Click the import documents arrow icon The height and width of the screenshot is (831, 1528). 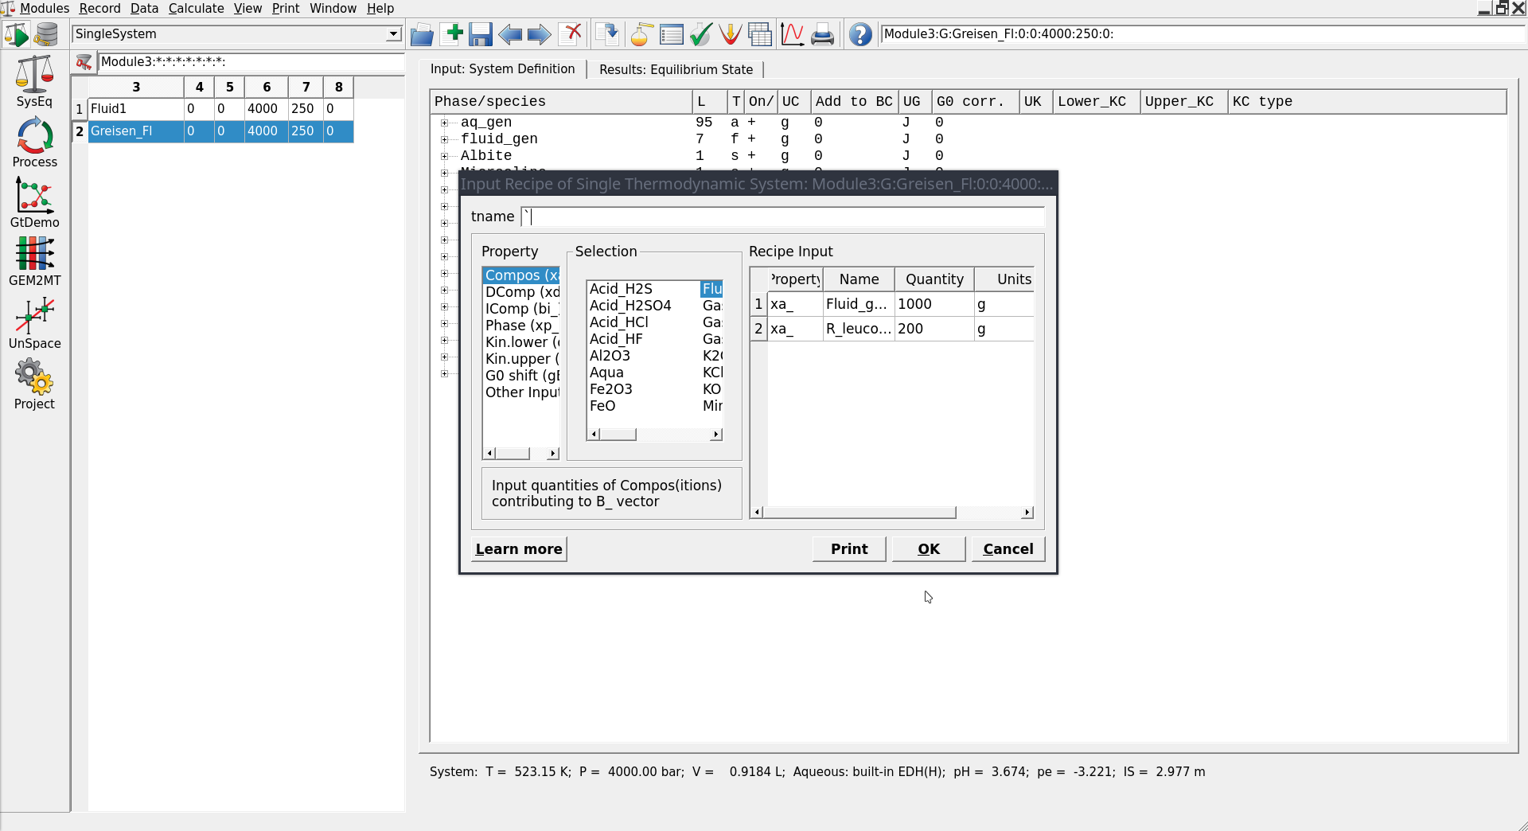[607, 34]
